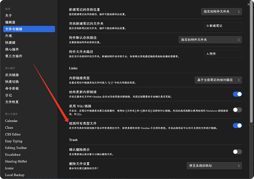Open Excalidraw plugin settings

point(14,155)
